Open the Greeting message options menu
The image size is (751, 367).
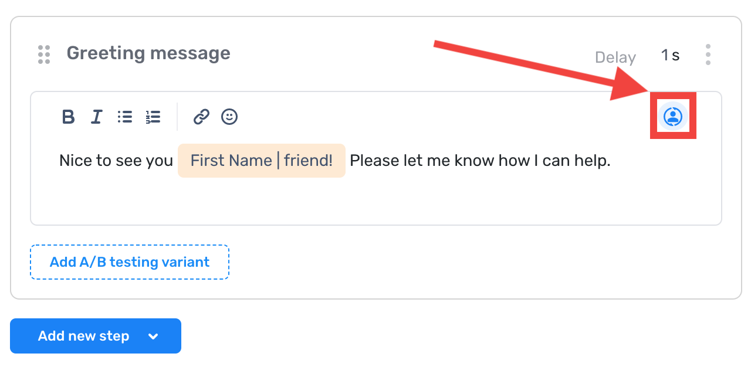click(x=708, y=54)
